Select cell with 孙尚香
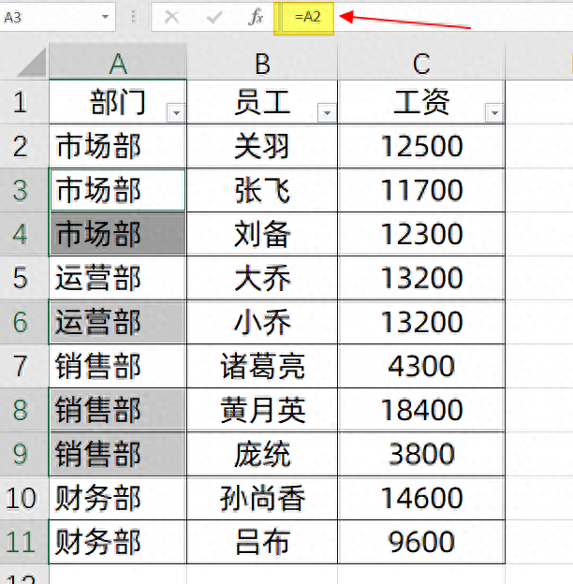The image size is (573, 584). coord(262,498)
